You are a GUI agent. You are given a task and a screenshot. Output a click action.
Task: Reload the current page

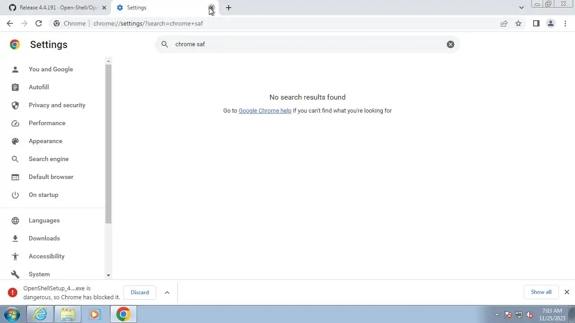[39, 23]
